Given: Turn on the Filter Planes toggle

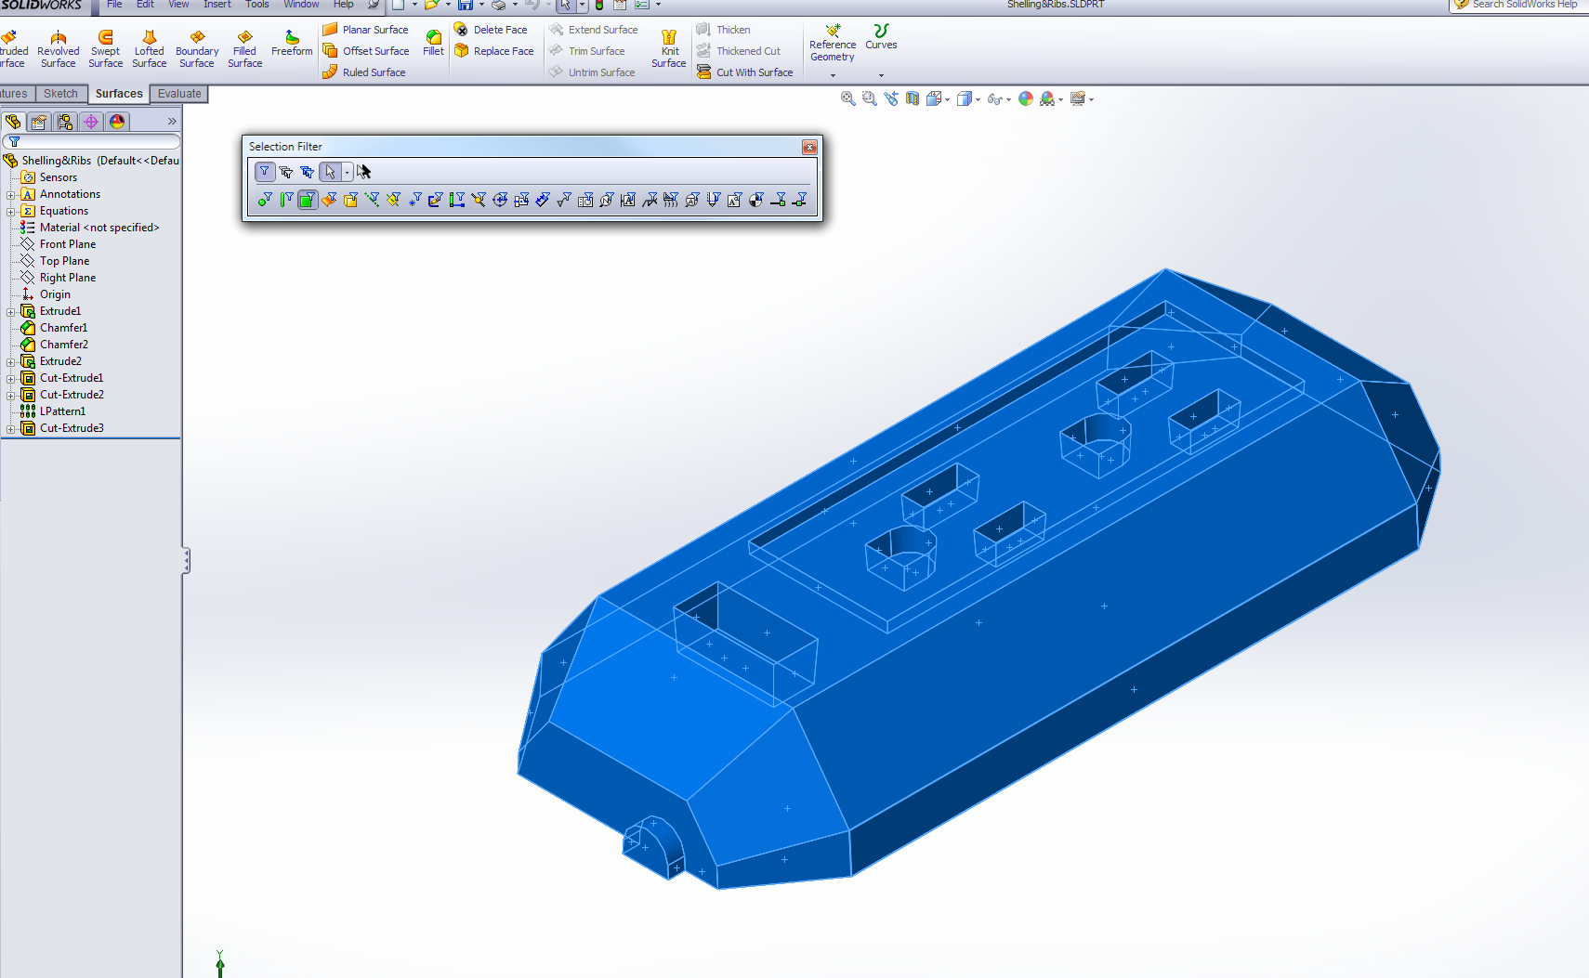Looking at the screenshot, I should tap(393, 200).
